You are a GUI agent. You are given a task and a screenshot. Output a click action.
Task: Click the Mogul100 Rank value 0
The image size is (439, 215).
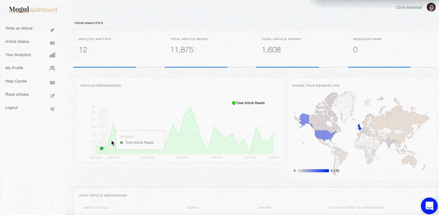tap(355, 50)
